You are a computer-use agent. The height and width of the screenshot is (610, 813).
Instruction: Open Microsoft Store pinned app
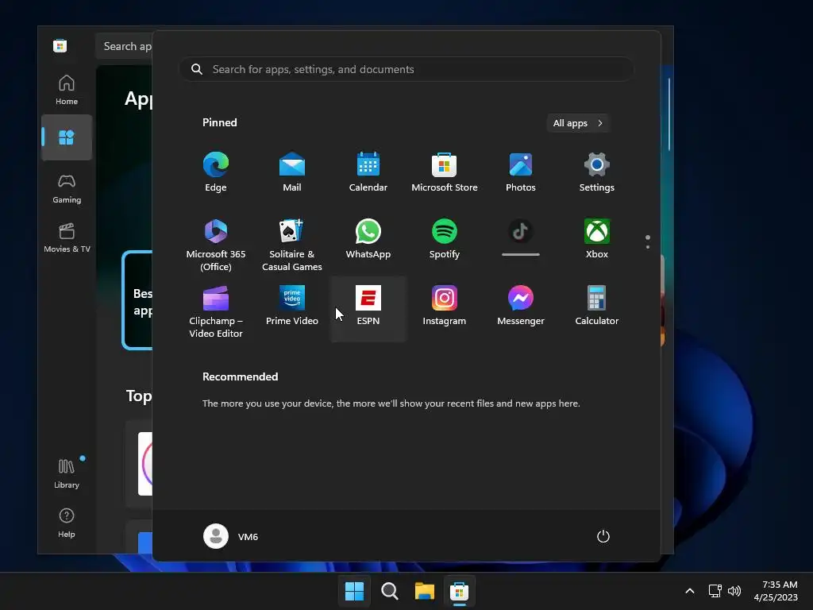[x=445, y=172]
